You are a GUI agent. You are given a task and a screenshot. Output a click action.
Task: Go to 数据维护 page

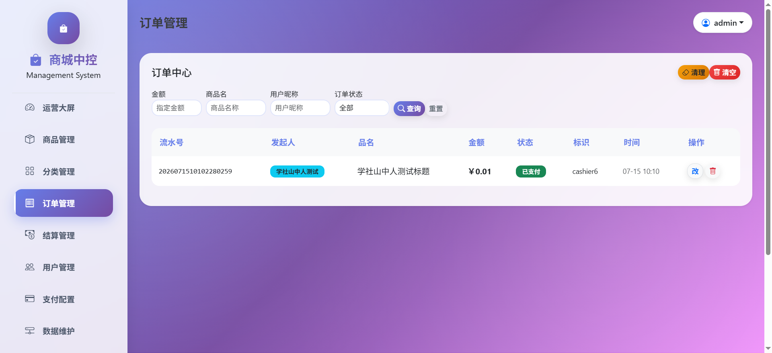click(64, 331)
